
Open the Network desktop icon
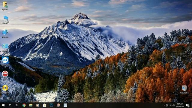(5, 34)
